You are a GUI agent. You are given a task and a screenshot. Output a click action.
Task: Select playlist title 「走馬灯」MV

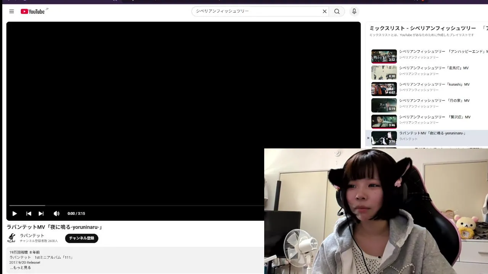pyautogui.click(x=434, y=68)
